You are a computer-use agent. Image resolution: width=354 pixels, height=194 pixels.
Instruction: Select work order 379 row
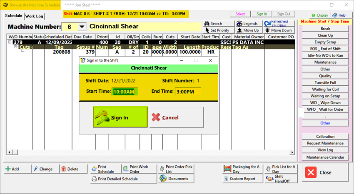pos(154,42)
